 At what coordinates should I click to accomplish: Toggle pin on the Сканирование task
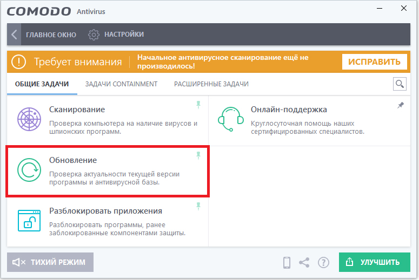[x=198, y=105]
